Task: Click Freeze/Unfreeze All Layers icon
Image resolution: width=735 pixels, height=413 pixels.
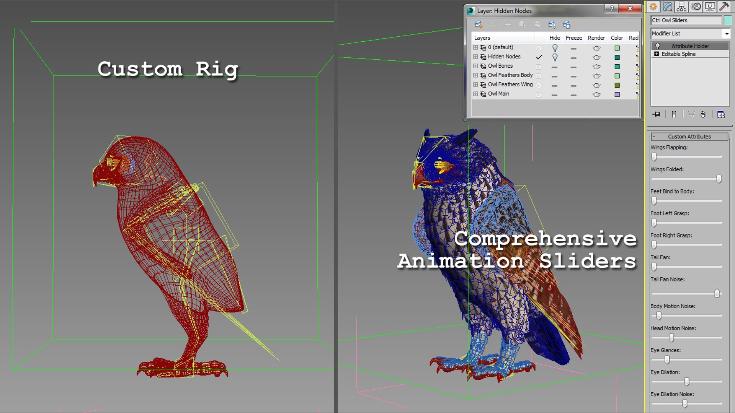Action: click(x=567, y=25)
